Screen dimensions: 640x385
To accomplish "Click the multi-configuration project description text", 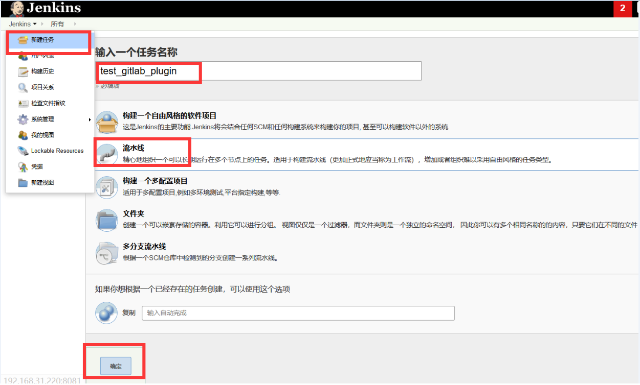I will tap(202, 192).
